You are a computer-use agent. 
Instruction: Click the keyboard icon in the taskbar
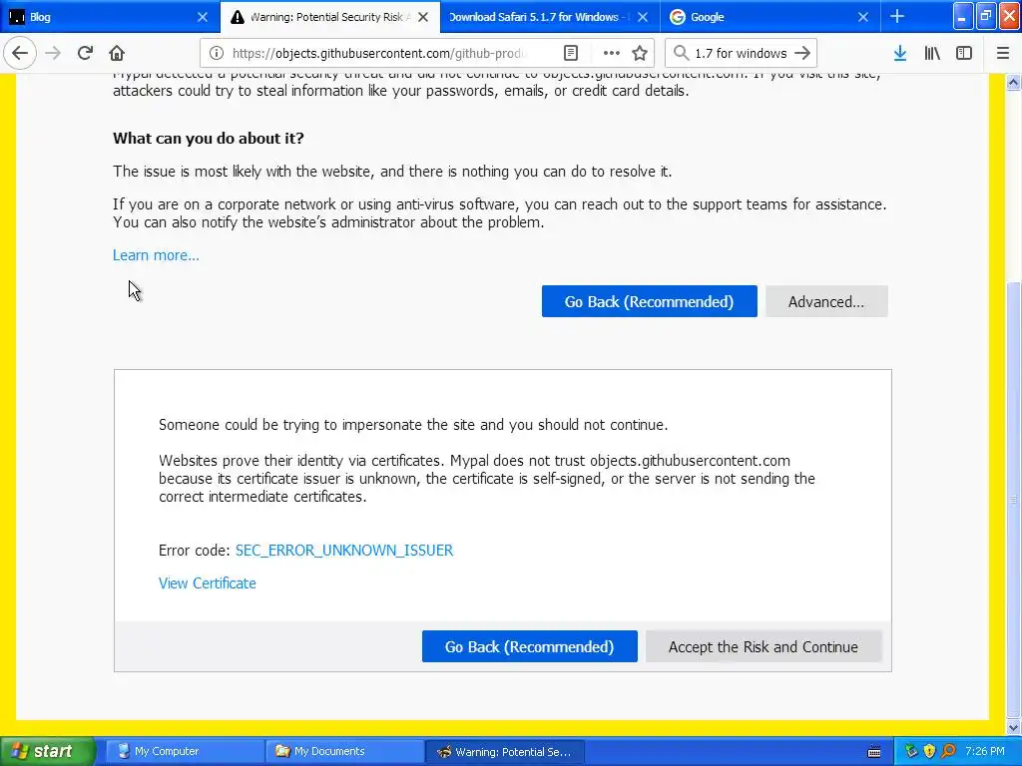pos(874,752)
